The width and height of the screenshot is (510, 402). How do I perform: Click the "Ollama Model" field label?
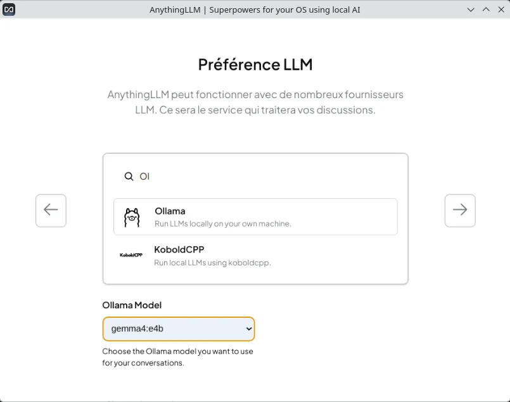point(132,305)
